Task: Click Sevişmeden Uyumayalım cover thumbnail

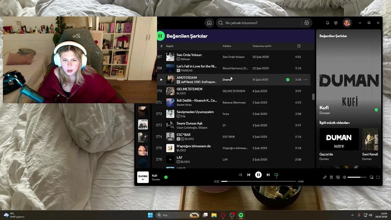Action: pos(170,114)
